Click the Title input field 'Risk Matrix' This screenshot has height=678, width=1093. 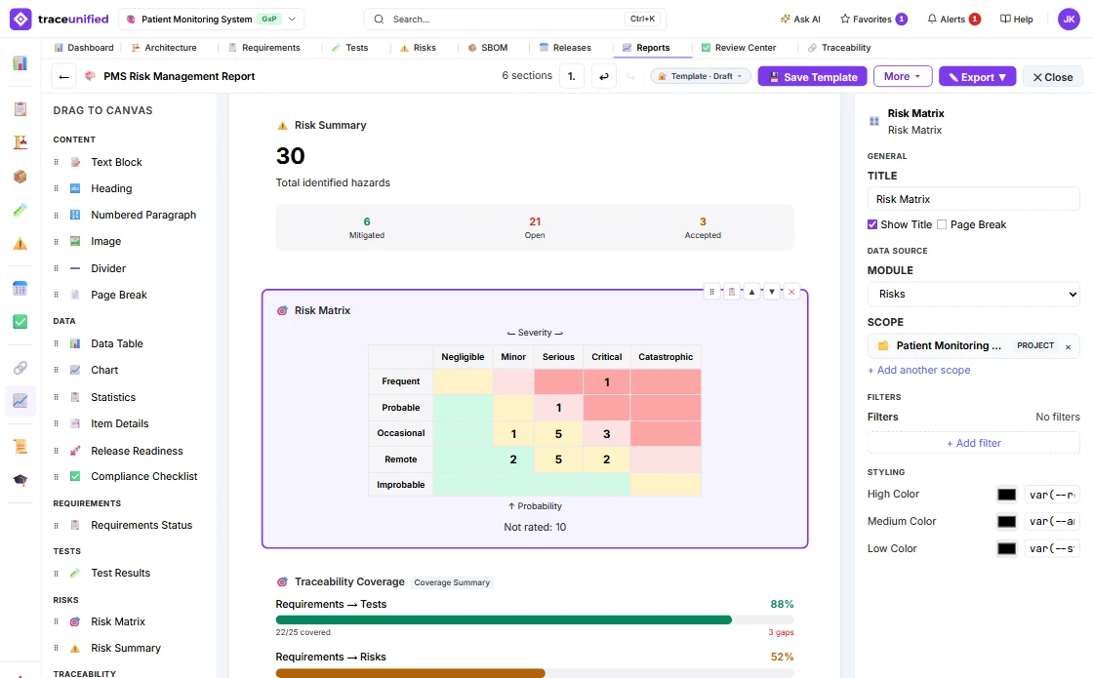[x=973, y=199]
